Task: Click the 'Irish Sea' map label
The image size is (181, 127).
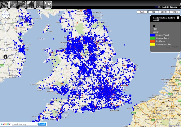Action: [41, 39]
